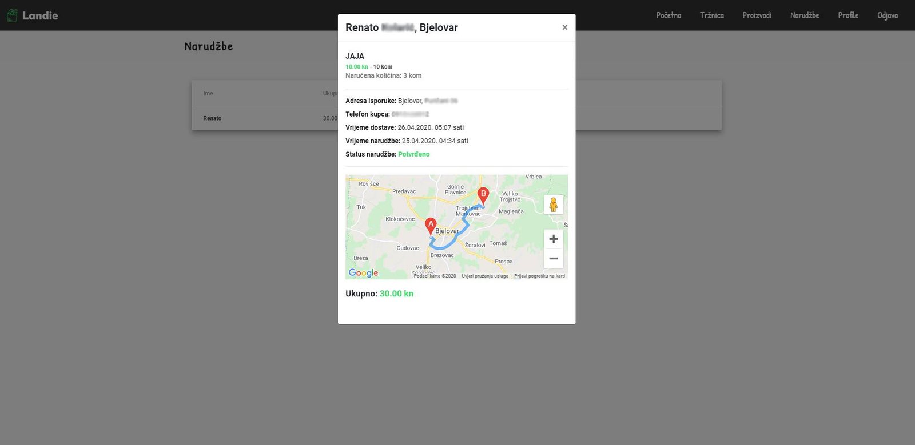Log out via Odjava

pyautogui.click(x=887, y=15)
